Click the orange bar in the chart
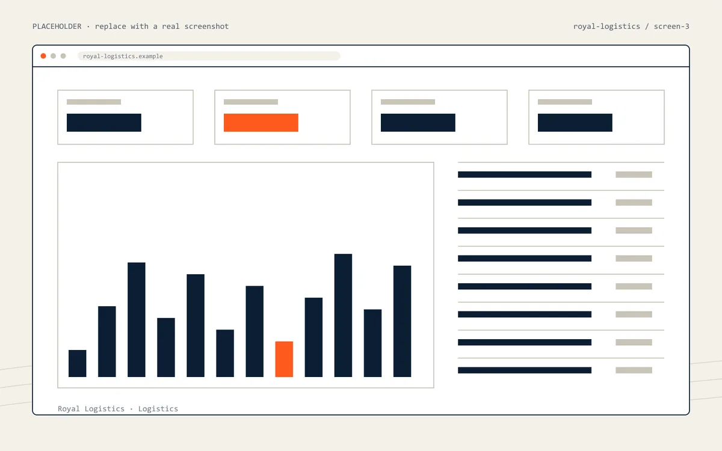 pos(284,359)
